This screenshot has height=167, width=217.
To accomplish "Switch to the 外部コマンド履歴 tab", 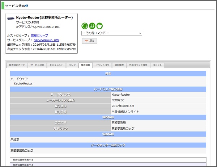I will 138,65.
